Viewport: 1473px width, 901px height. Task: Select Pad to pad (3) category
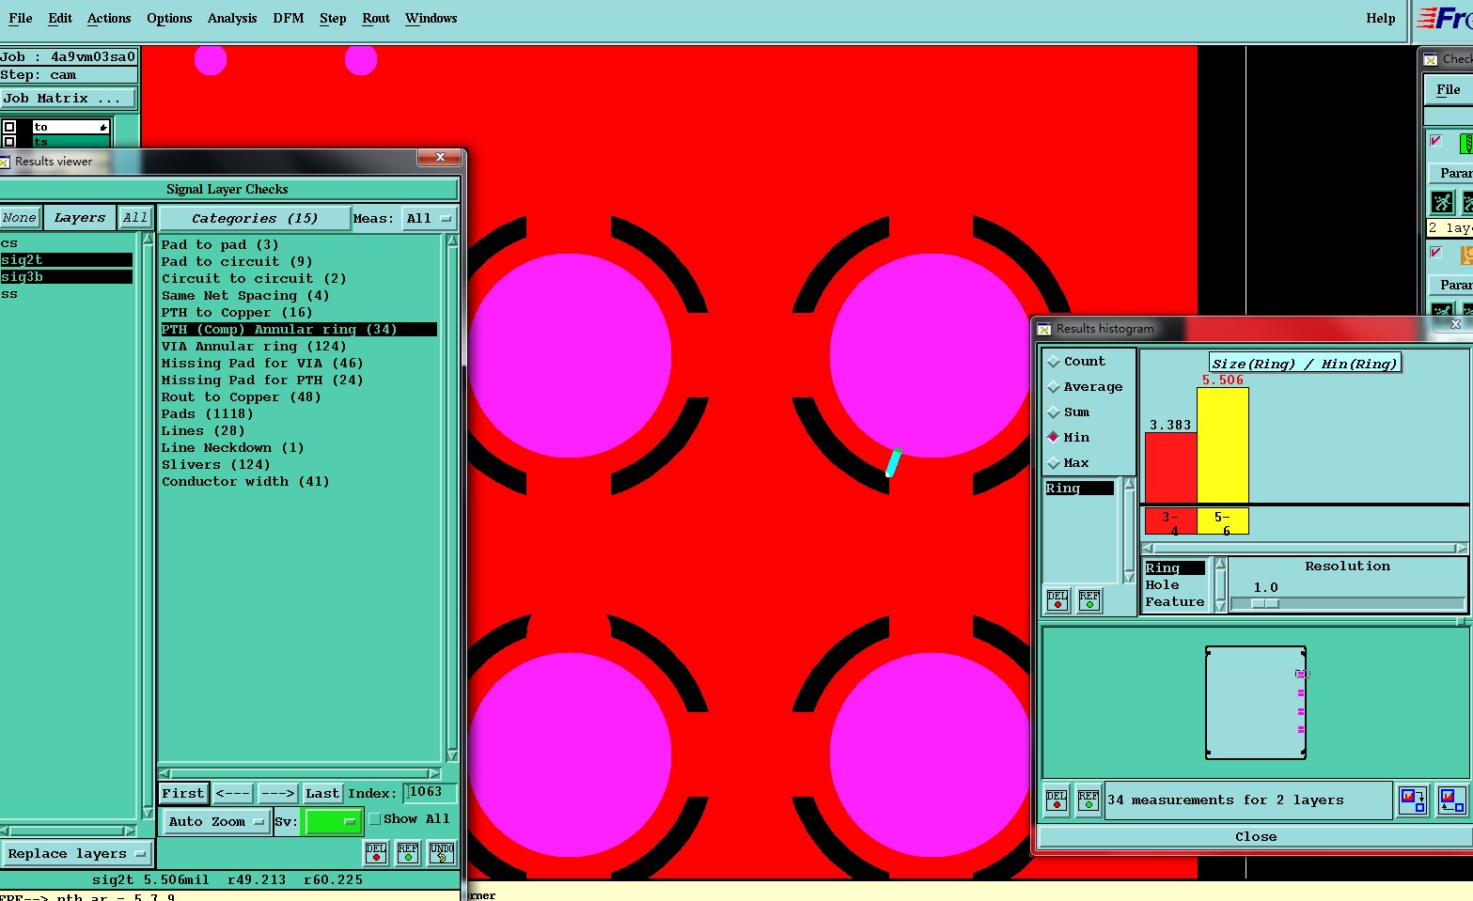point(220,245)
